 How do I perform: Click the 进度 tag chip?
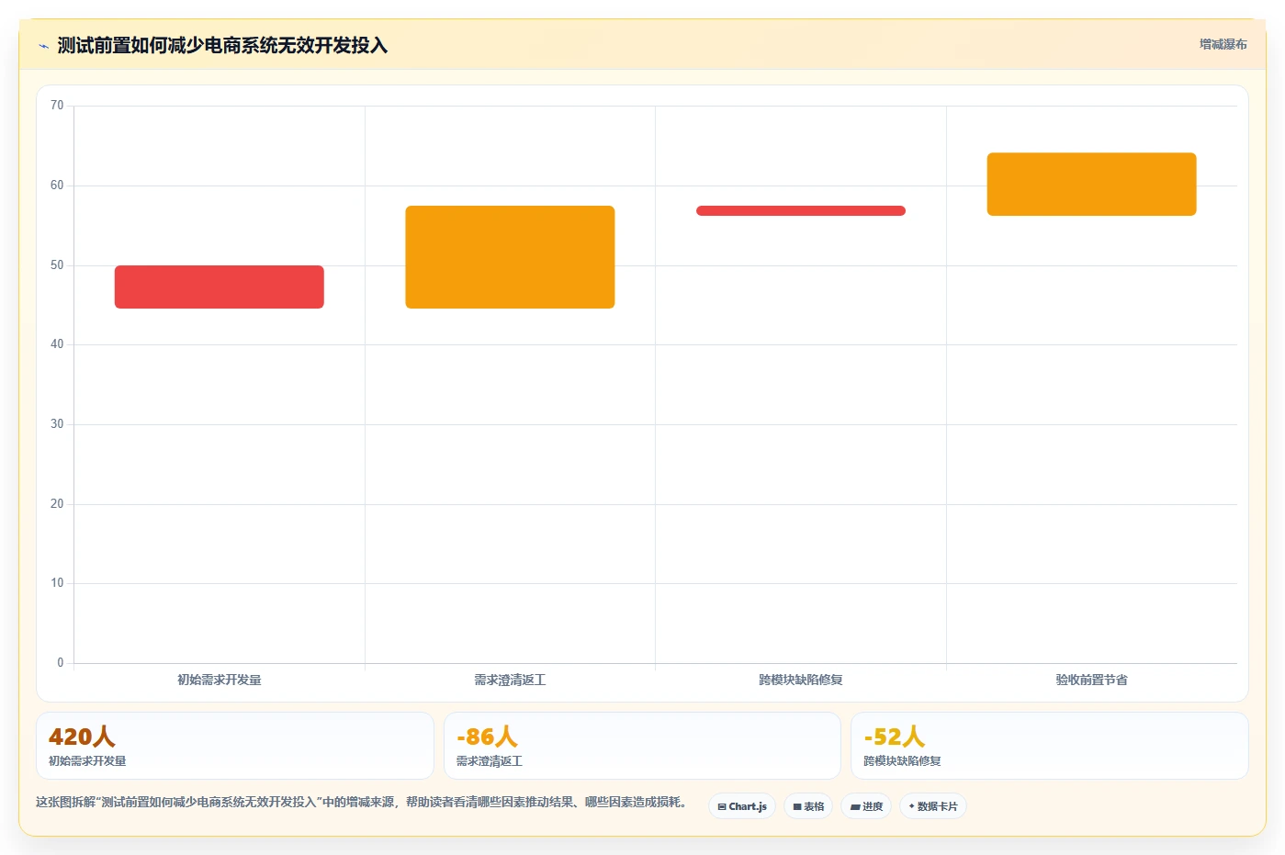click(x=866, y=806)
